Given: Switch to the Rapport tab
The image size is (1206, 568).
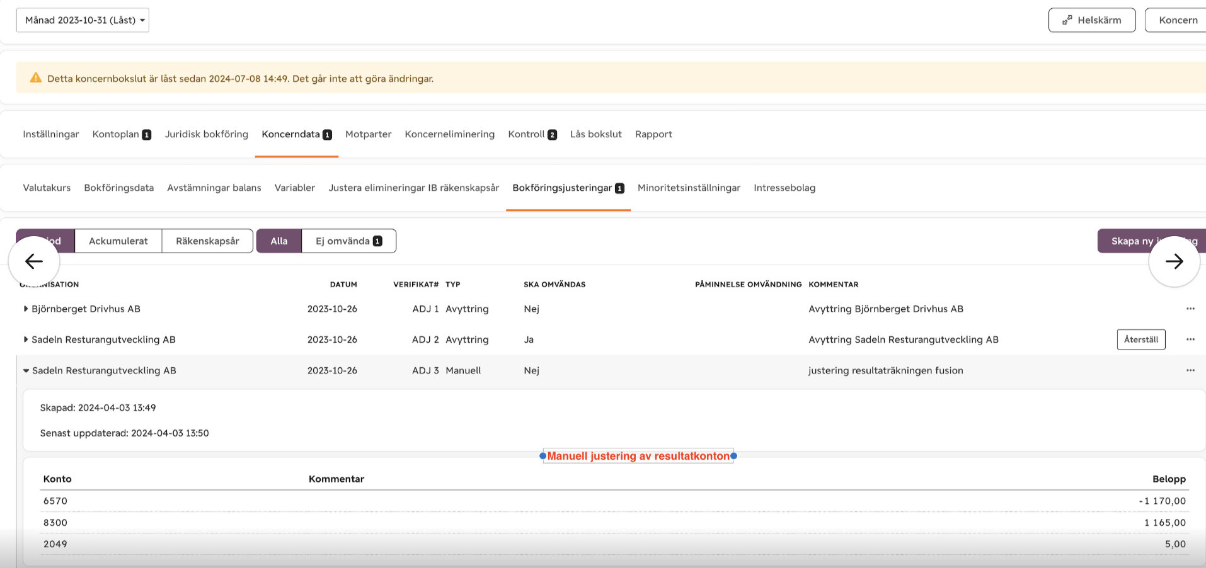Looking at the screenshot, I should pos(653,134).
